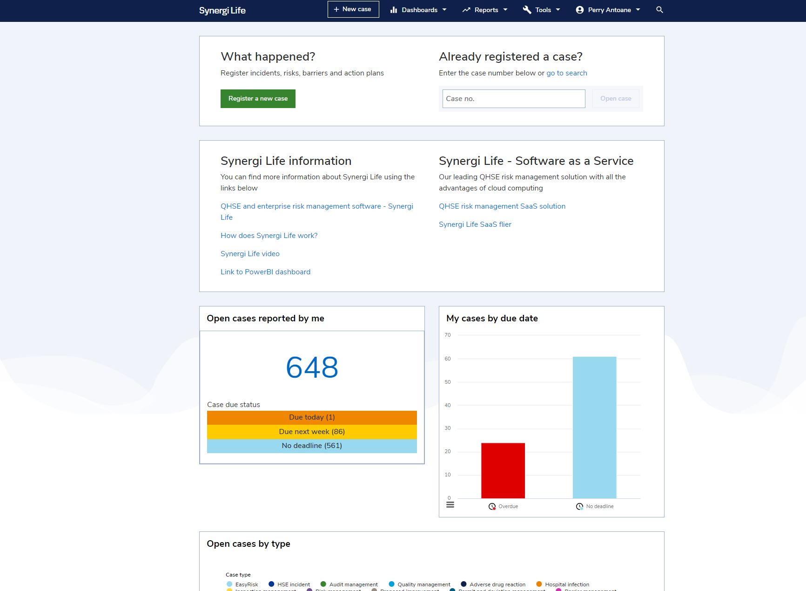Screen dimensions: 806x591
Task: Open the Reports menu
Action: (x=486, y=9)
